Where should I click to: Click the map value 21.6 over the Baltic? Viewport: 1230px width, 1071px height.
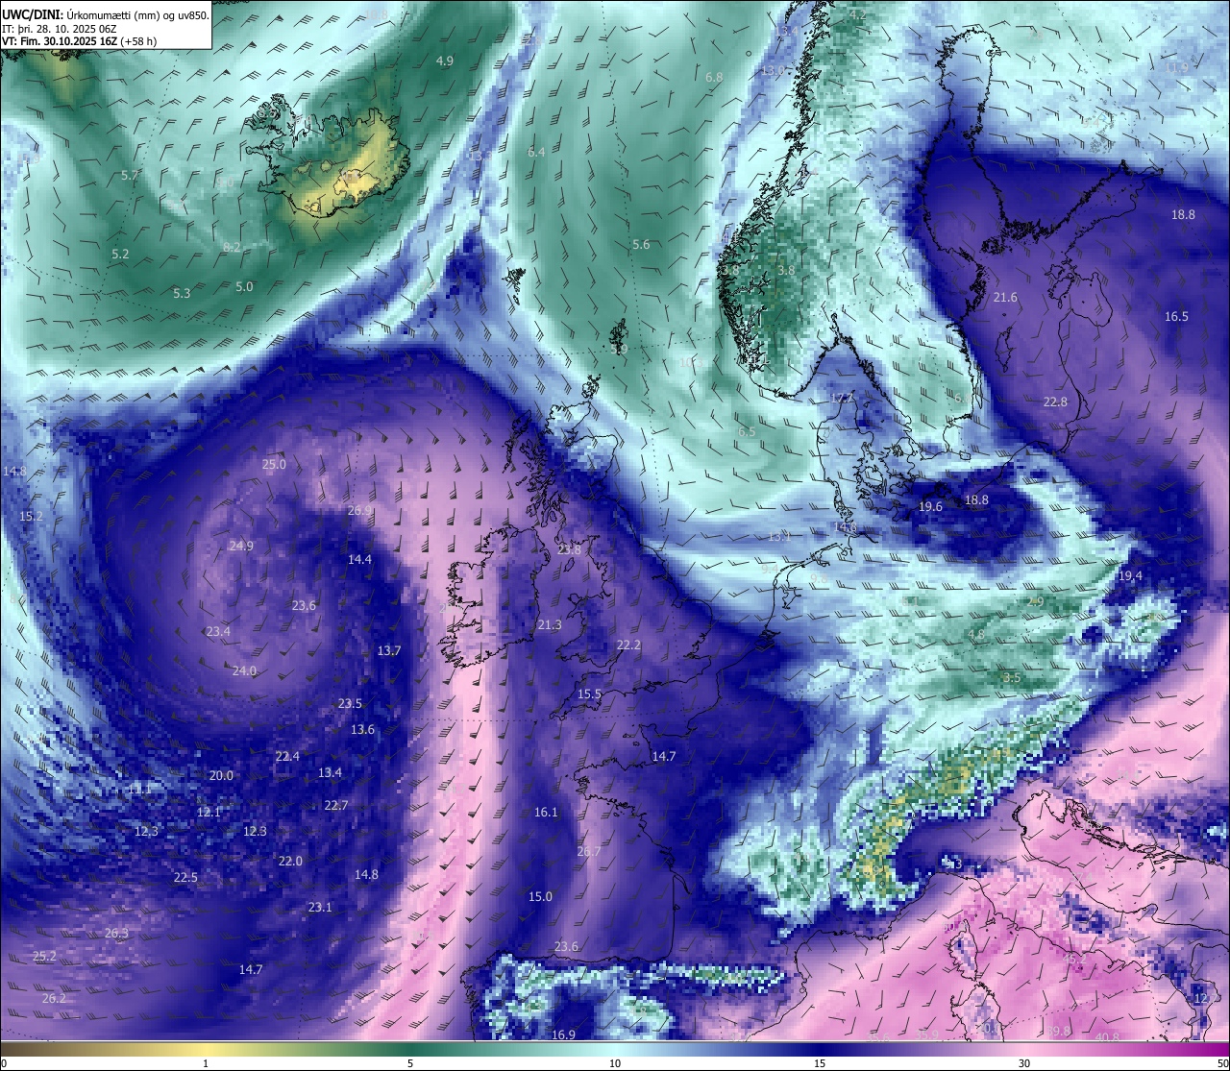click(x=1005, y=298)
